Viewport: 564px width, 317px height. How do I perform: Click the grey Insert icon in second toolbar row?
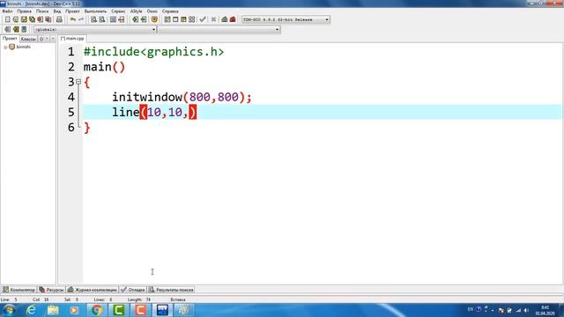pyautogui.click(x=7, y=29)
